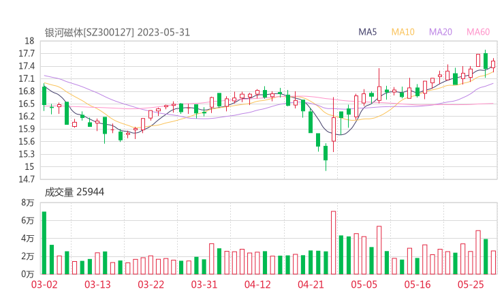This screenshot has height=300, width=504.
Task: Click the 成交量 25944 volume label
Action: click(74, 192)
